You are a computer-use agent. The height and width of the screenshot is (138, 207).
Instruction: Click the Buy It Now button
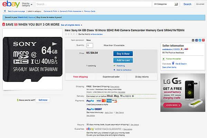[x=123, y=54]
